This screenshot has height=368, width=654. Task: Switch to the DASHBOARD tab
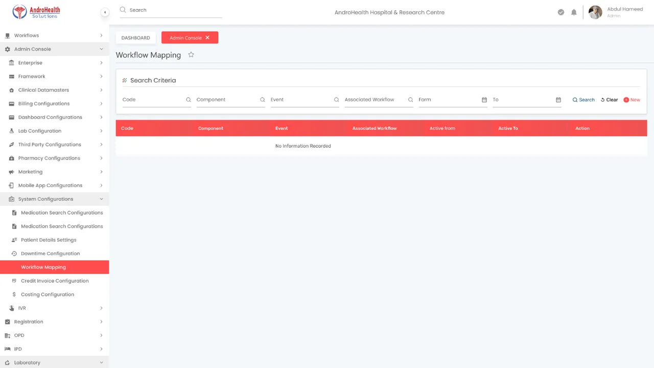click(136, 38)
